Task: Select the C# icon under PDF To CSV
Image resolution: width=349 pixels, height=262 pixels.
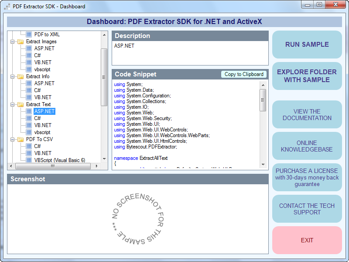Action: point(29,146)
